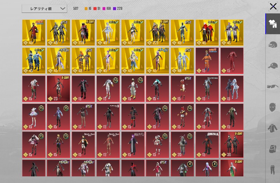The width and height of the screenshot is (280, 183).
Task: Select the black long coat outfit
Action: coord(83,89)
